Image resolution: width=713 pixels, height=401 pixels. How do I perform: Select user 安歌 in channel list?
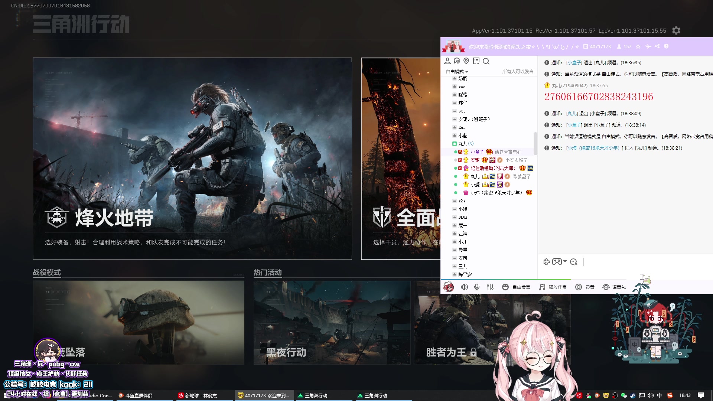475,160
